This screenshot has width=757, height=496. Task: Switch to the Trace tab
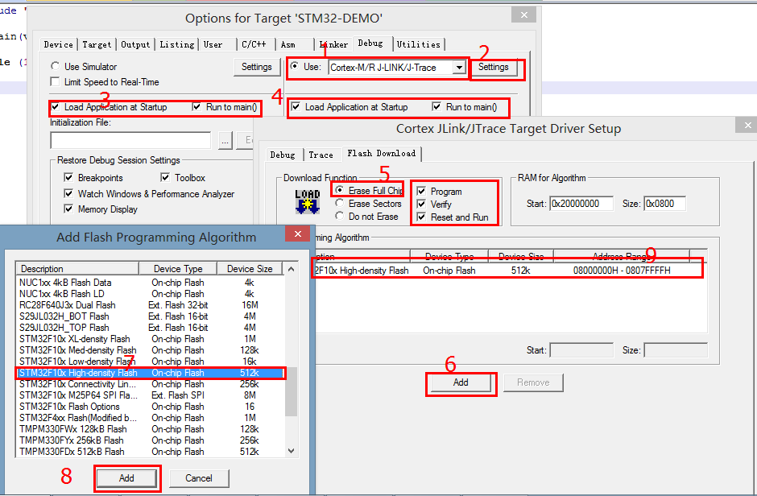click(321, 155)
